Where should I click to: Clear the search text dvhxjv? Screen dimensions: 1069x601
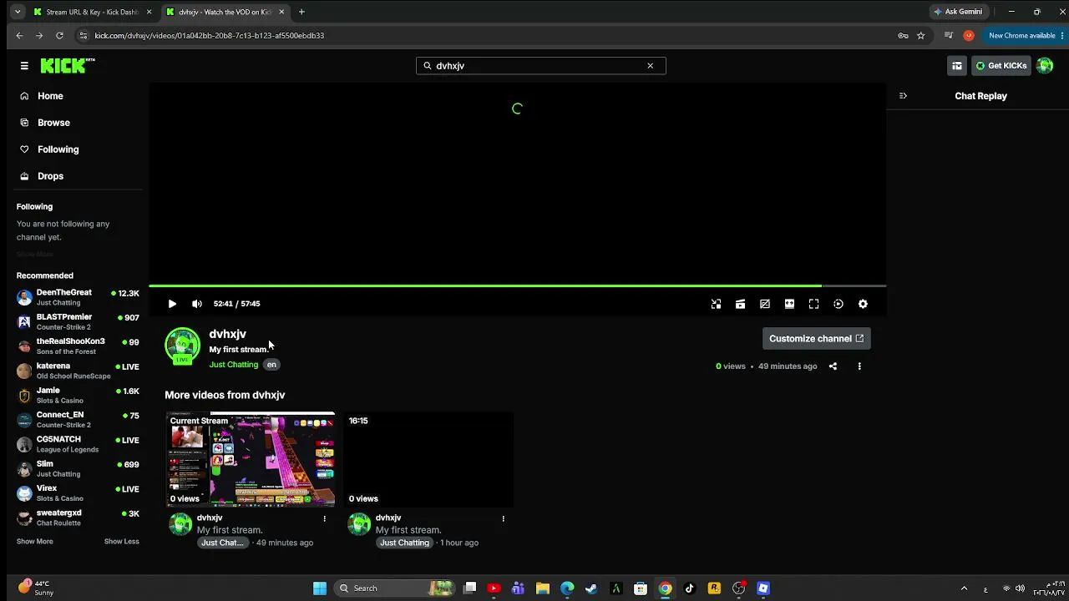[651, 66]
